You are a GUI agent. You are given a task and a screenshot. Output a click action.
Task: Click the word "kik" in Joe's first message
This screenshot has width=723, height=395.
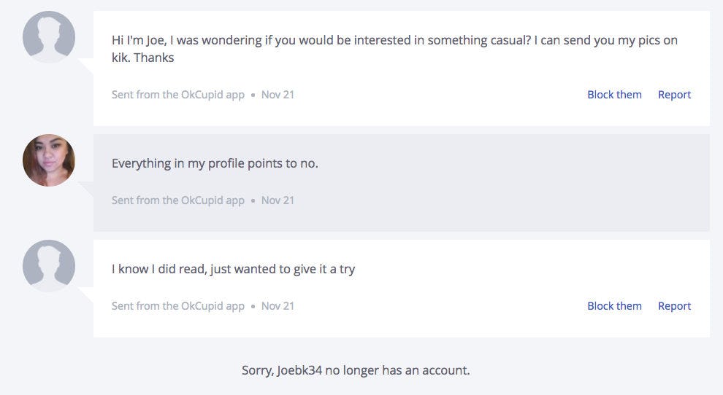coord(120,57)
